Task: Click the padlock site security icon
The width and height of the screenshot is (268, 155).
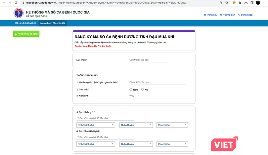Action: [23, 3]
